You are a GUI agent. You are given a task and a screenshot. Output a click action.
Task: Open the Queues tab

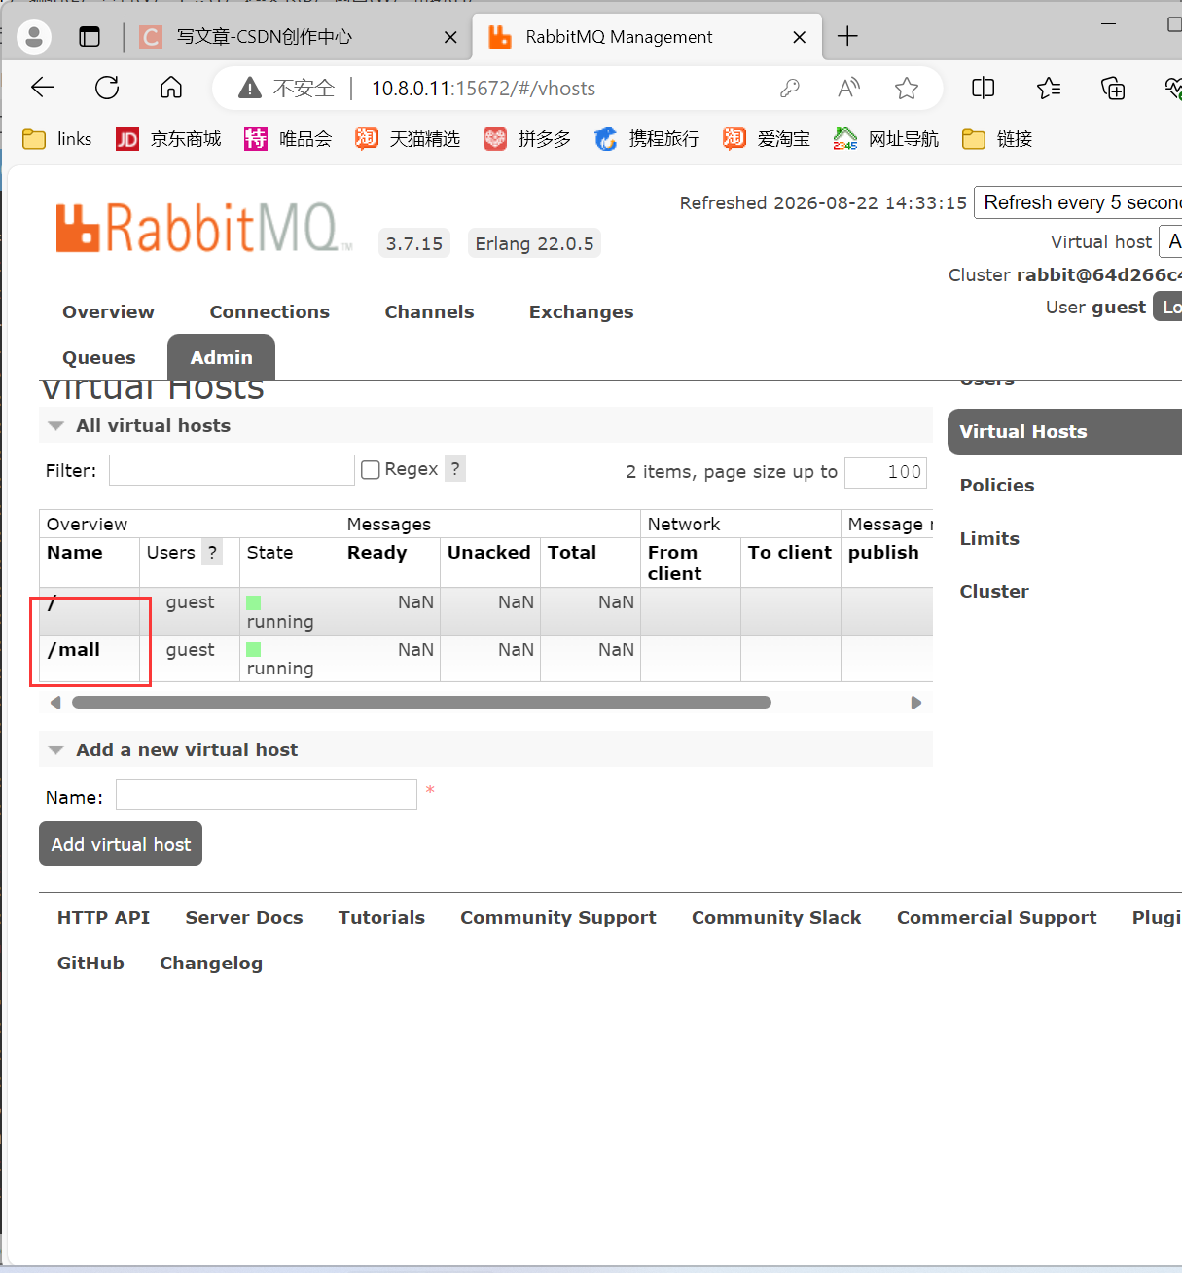[x=99, y=358]
